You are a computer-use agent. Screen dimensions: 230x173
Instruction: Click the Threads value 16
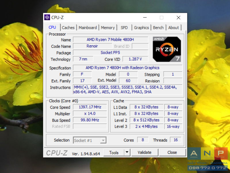pyautogui.click(x=176, y=140)
